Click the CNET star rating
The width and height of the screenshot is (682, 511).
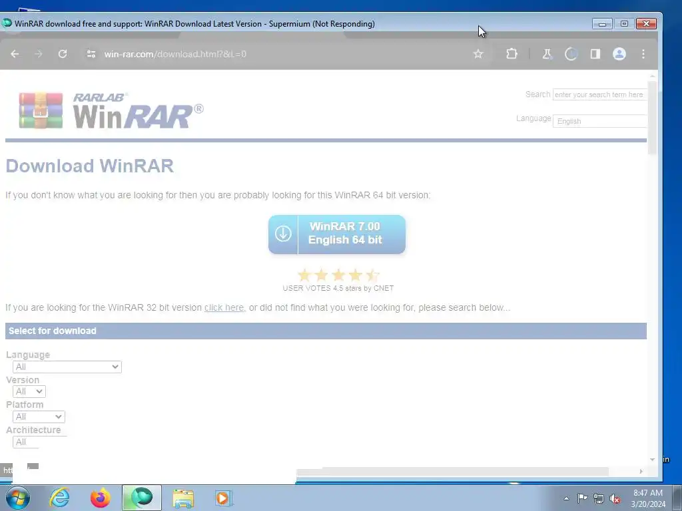tap(338, 275)
